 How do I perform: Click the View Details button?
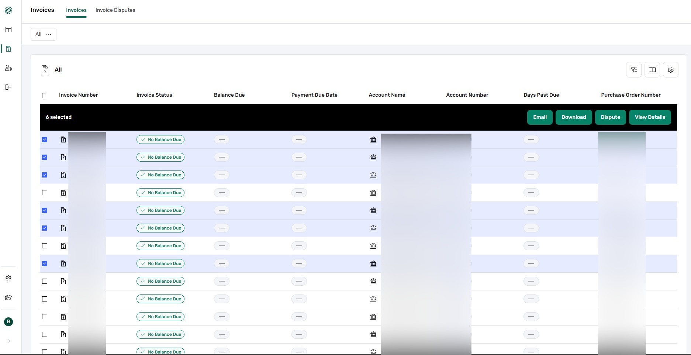pos(650,117)
